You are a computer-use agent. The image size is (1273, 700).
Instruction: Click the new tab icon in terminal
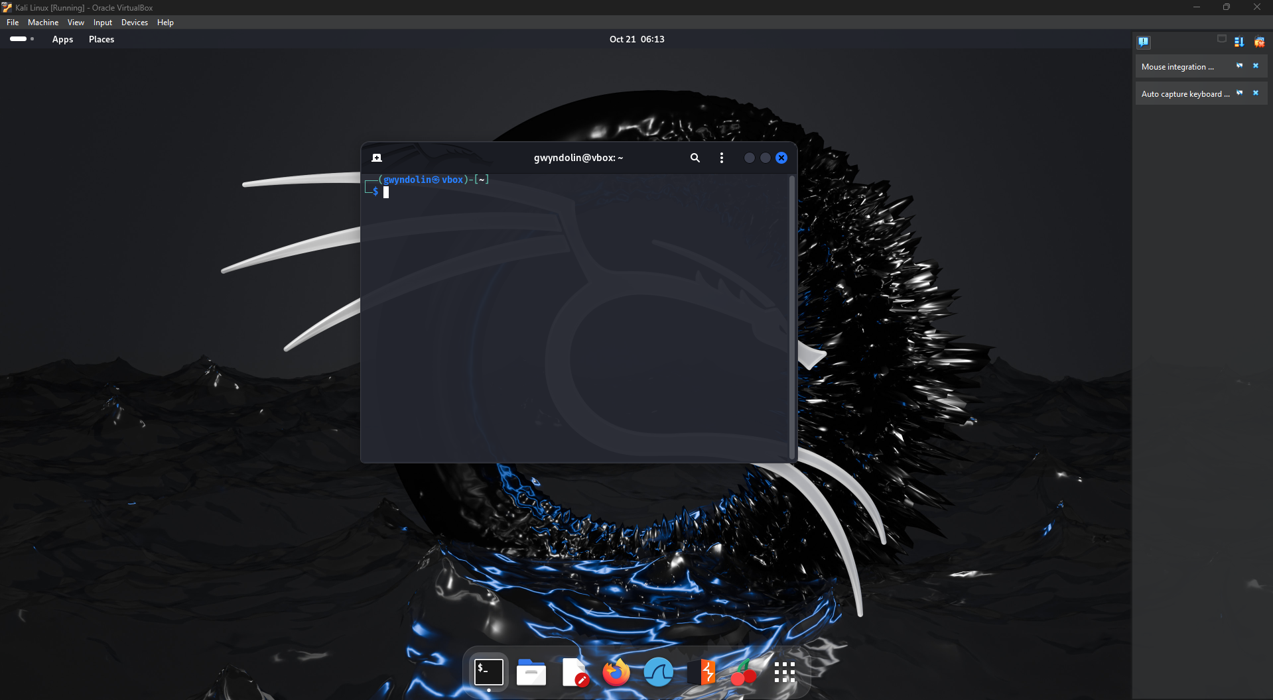(x=377, y=158)
